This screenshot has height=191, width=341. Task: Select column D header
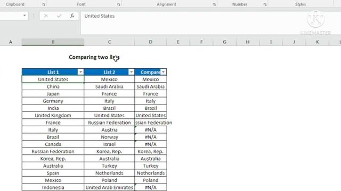150,42
